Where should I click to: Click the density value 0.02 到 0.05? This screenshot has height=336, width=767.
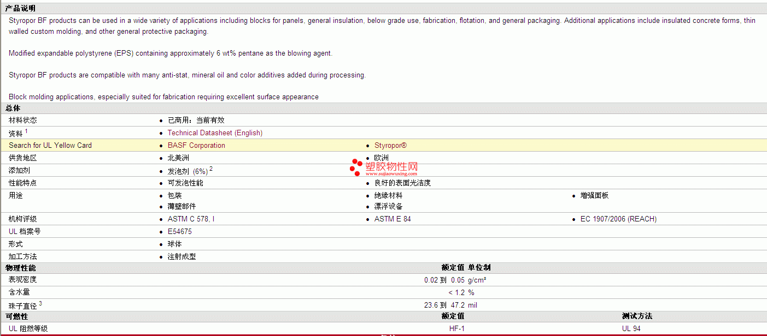(444, 280)
